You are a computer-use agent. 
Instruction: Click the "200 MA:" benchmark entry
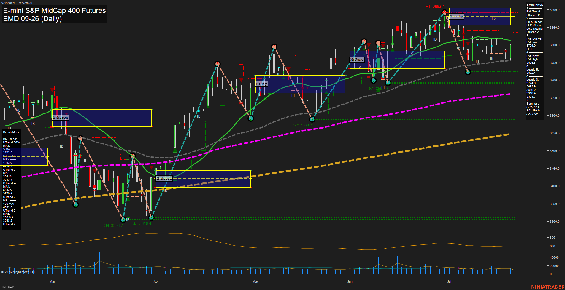pyautogui.click(x=9, y=217)
